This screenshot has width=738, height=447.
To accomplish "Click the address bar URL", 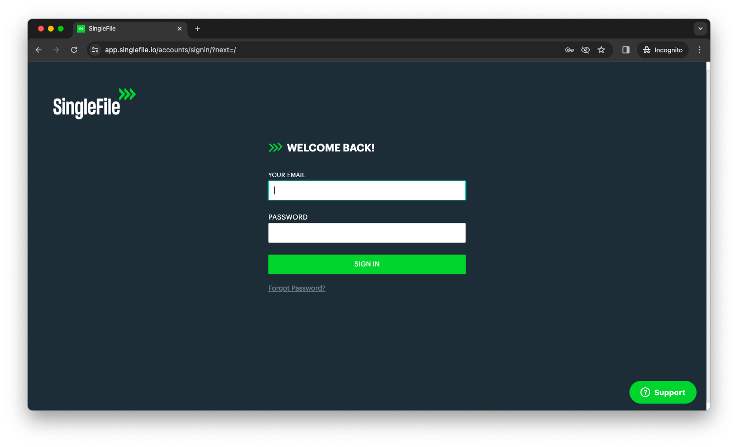I will (x=170, y=50).
